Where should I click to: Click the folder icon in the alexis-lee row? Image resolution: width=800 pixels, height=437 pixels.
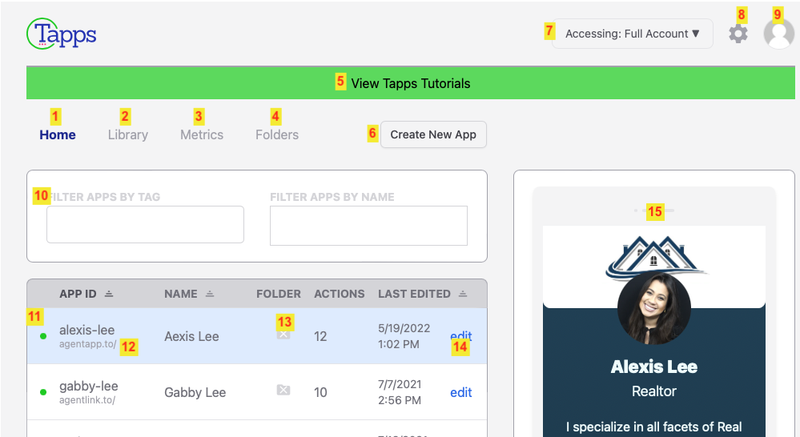tap(283, 335)
